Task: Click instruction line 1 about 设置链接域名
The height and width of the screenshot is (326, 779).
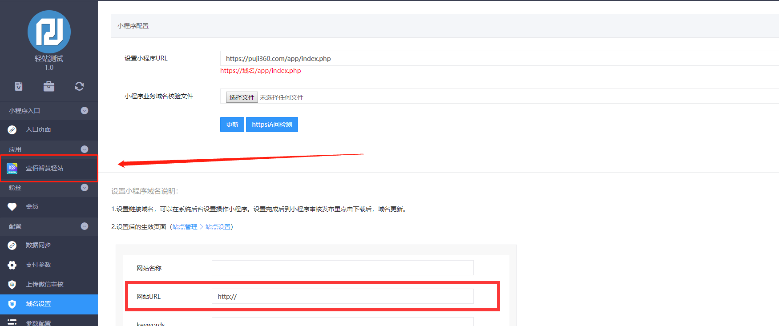Action: coord(259,209)
